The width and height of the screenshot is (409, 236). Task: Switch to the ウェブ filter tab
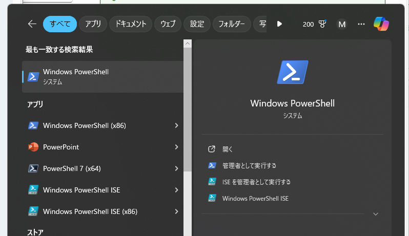point(168,24)
